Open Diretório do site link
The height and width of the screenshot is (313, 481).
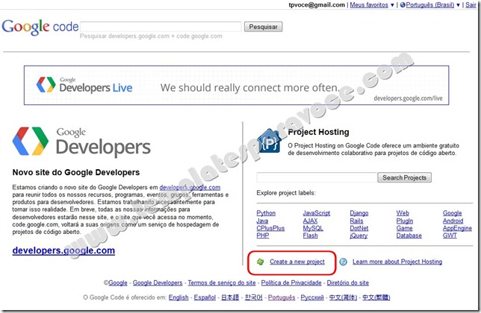(x=347, y=282)
